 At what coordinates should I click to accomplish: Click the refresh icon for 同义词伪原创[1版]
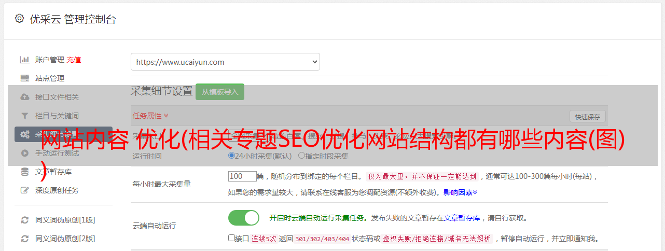(x=24, y=220)
